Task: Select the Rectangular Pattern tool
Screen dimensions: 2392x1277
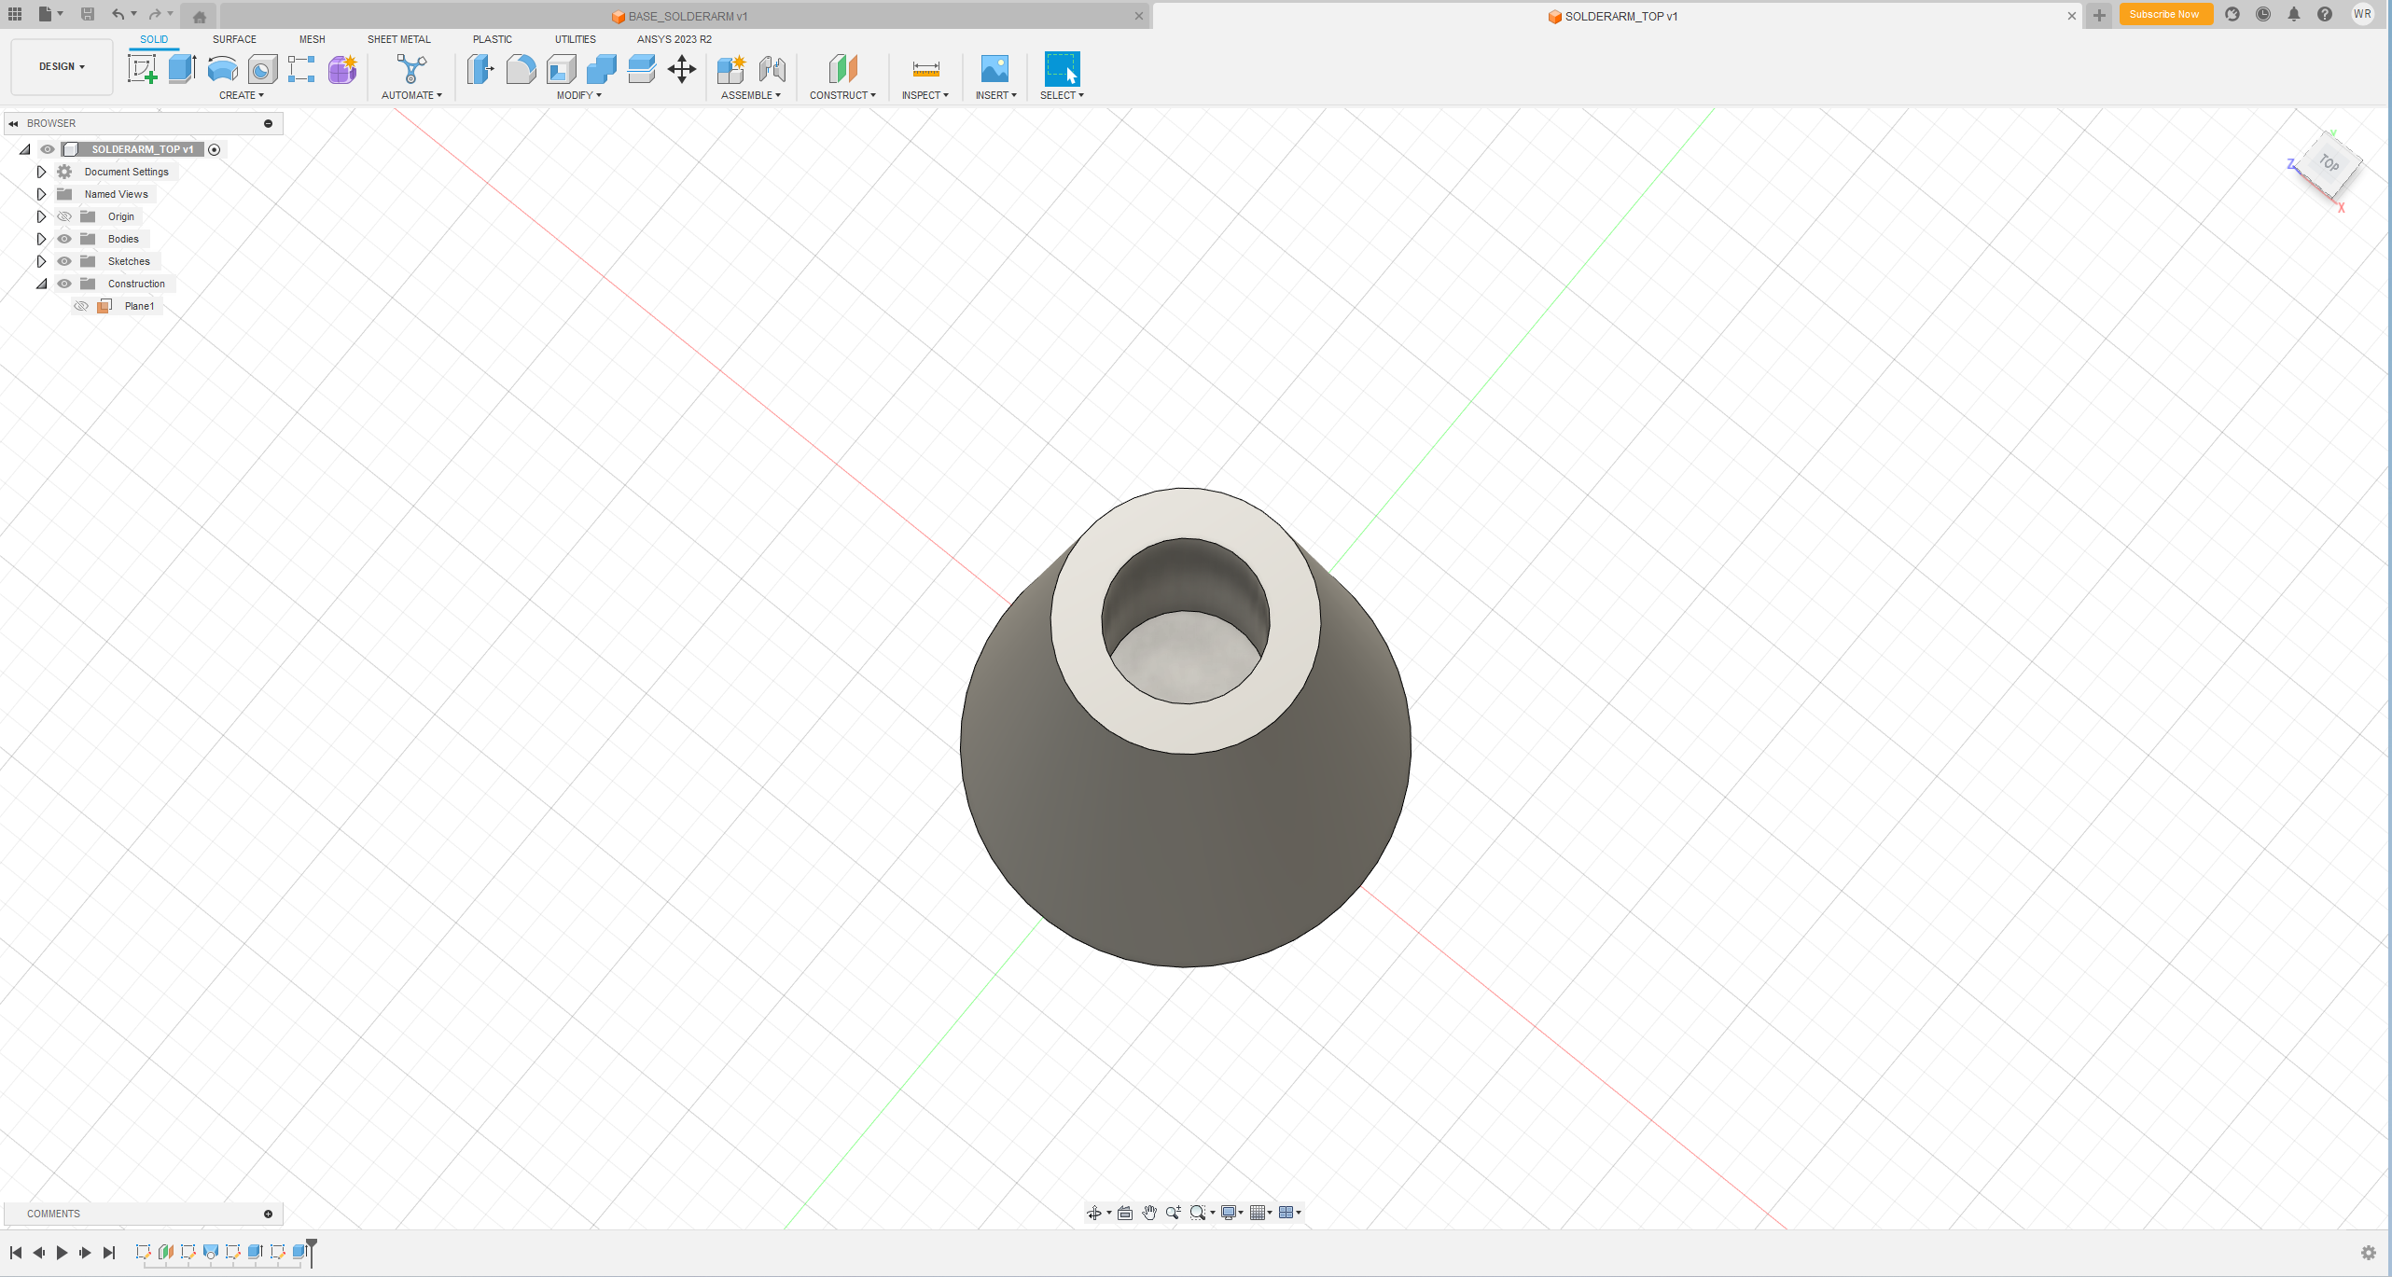Action: pyautogui.click(x=301, y=68)
